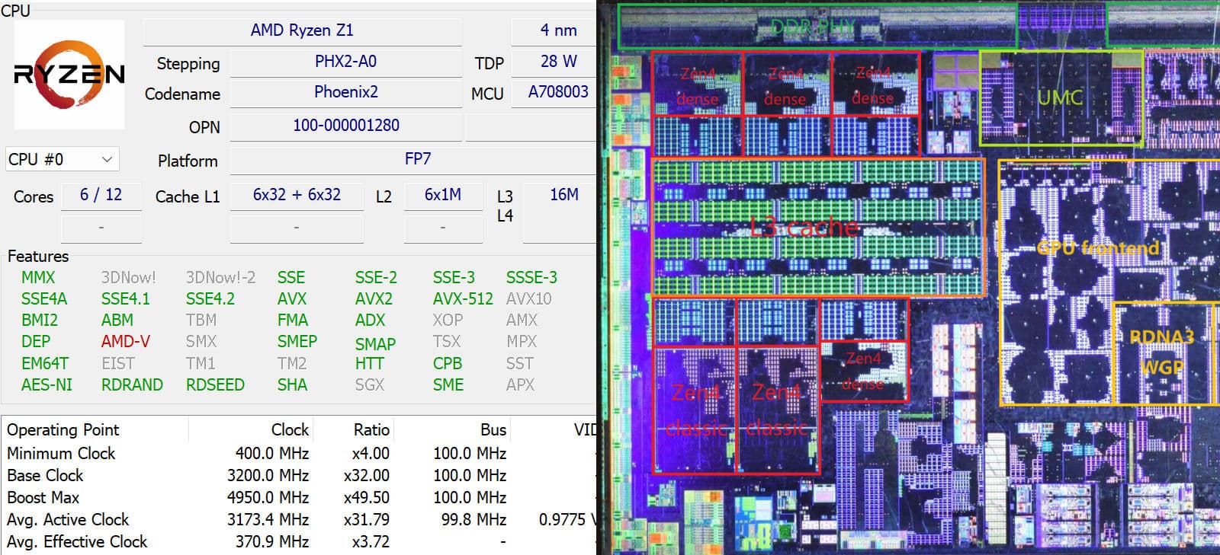Select the greyed-out APX feature
1220x555 pixels.
click(520, 385)
